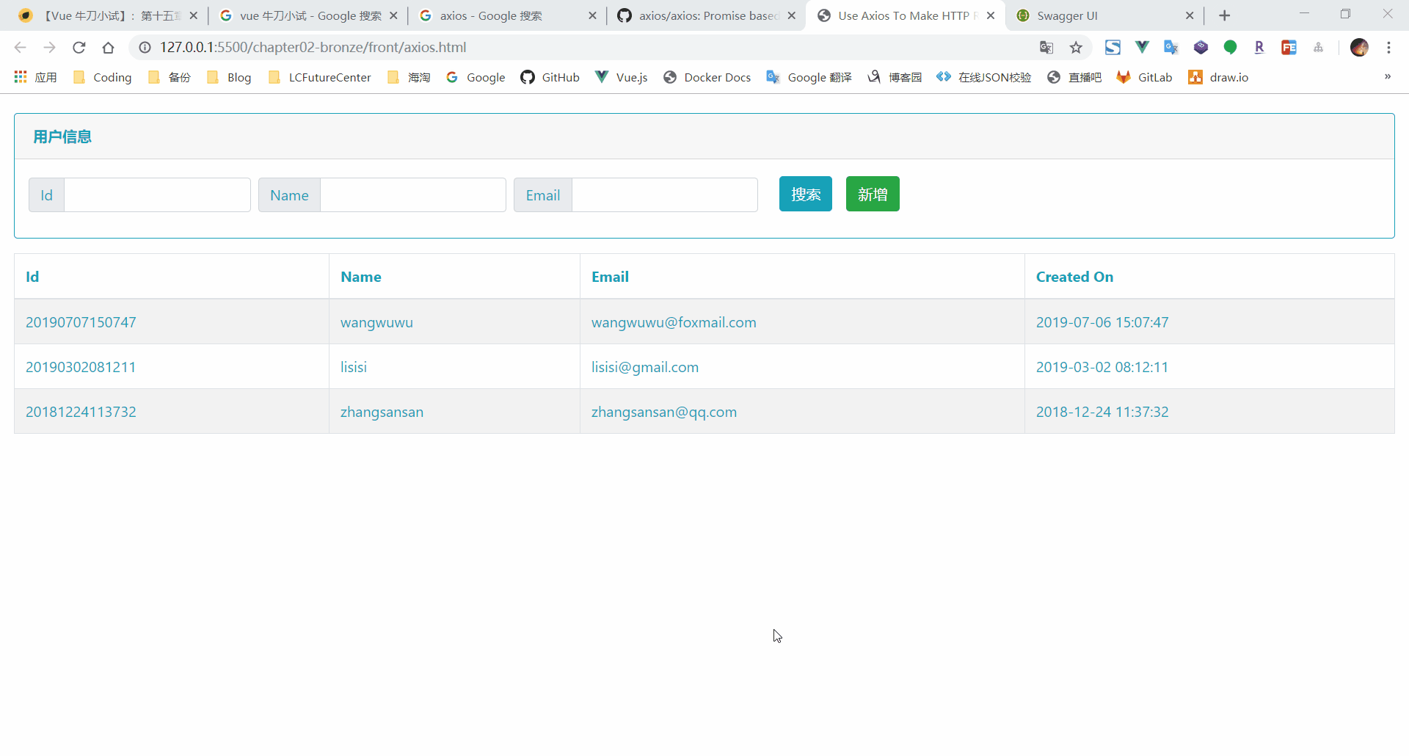View site information icon in address bar
Image resolution: width=1409 pixels, height=756 pixels.
coord(145,48)
